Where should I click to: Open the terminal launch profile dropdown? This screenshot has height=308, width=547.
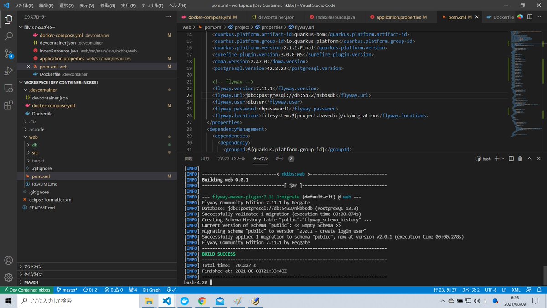coord(503,158)
